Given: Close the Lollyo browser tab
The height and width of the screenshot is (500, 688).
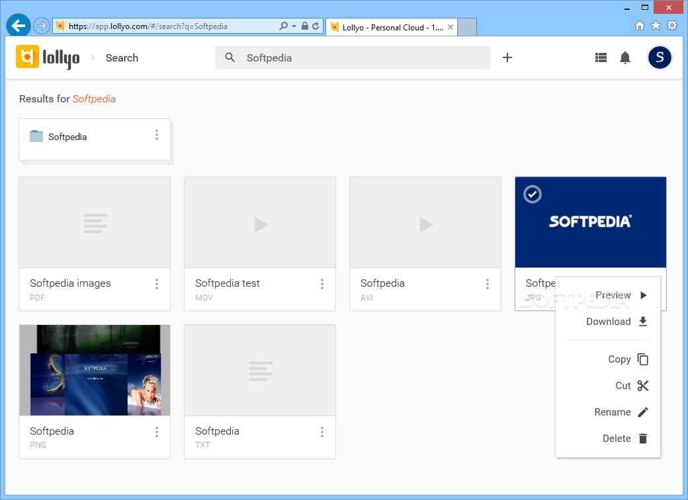Looking at the screenshot, I should [x=451, y=27].
